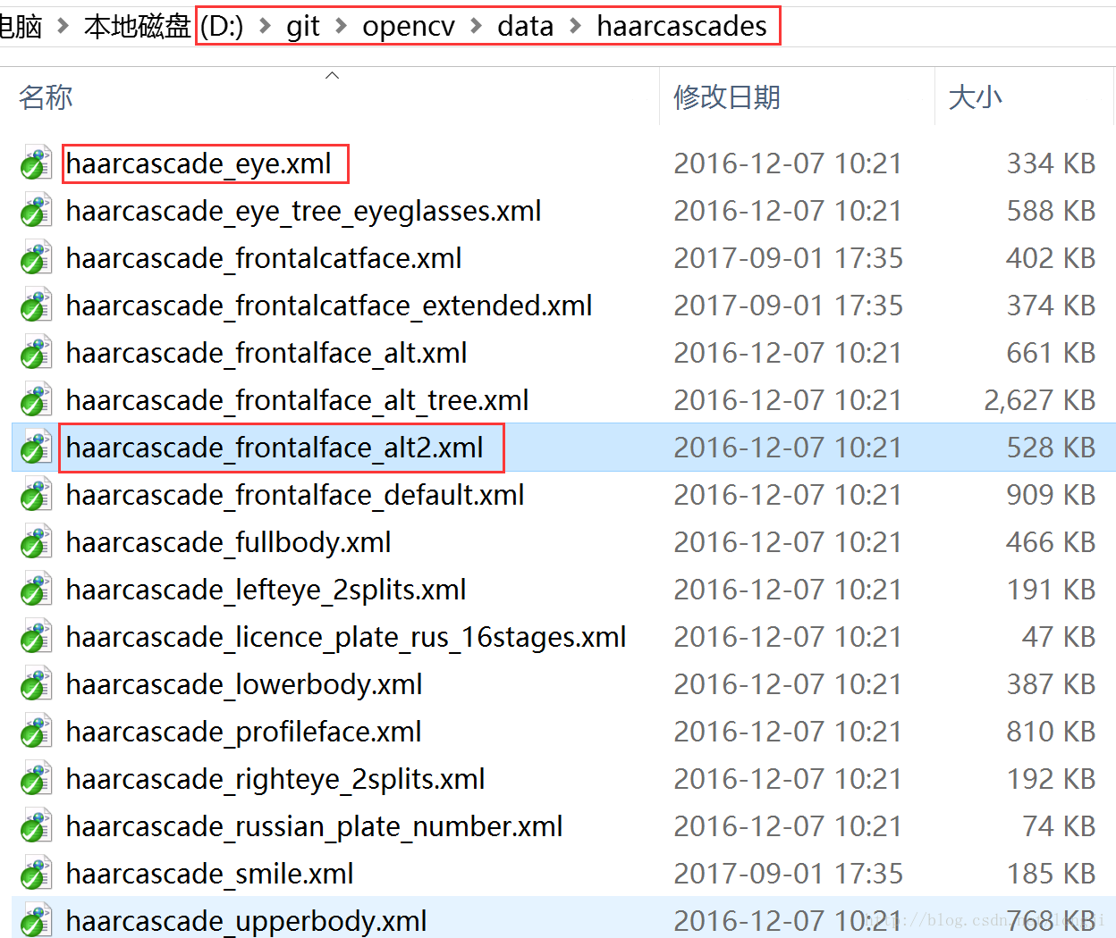The image size is (1116, 938).
Task: Click the haarcascade_righteye_2splits.xml file icon
Action: (35, 779)
